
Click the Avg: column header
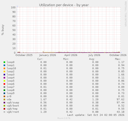[x=92, y=59]
